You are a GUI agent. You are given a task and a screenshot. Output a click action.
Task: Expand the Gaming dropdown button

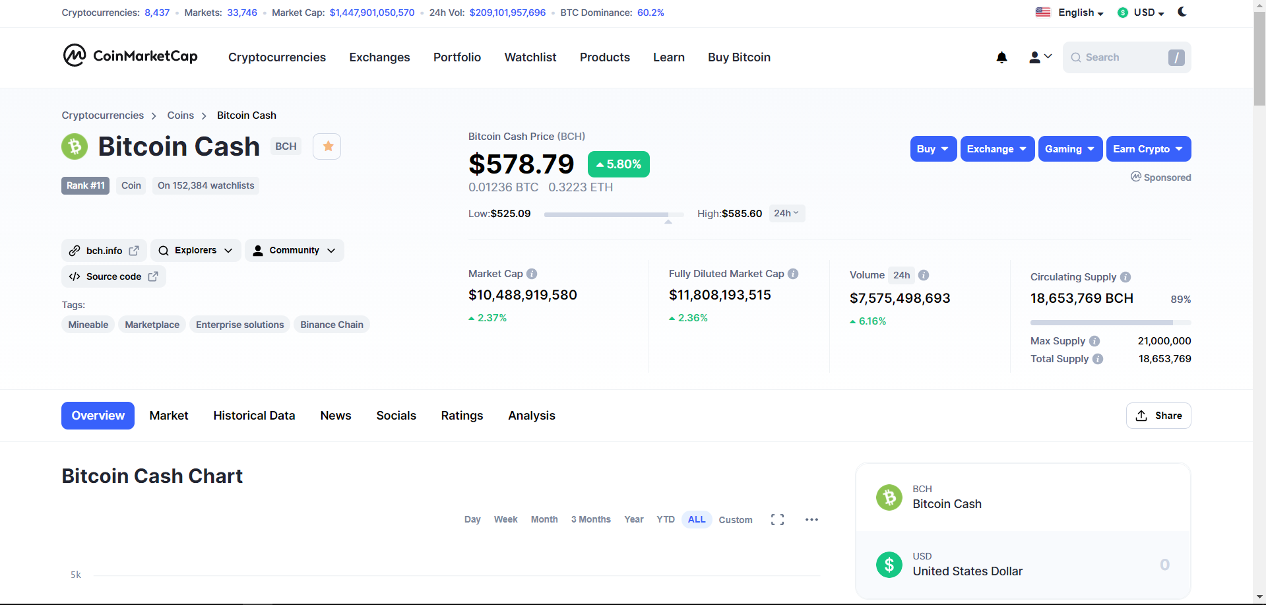pyautogui.click(x=1070, y=149)
